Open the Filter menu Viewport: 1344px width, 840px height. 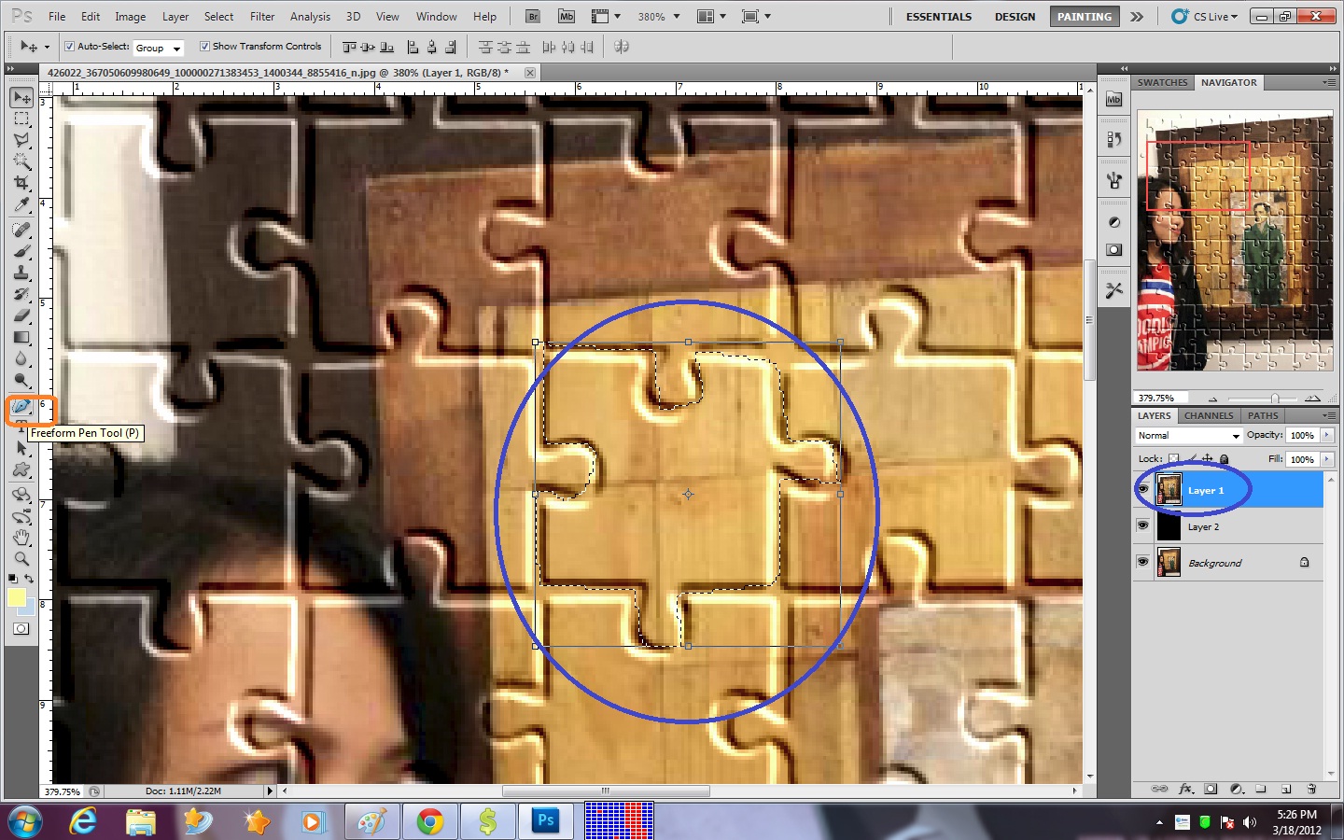[261, 16]
